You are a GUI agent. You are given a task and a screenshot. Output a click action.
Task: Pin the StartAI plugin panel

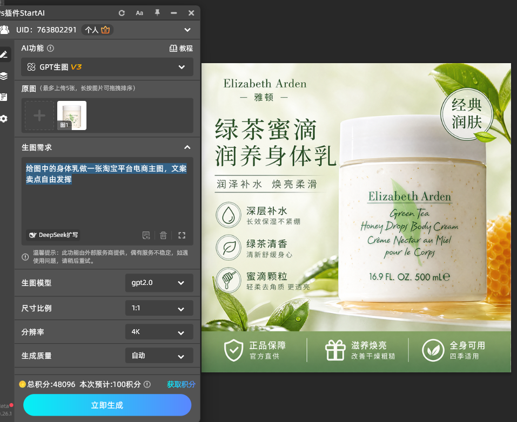[157, 13]
